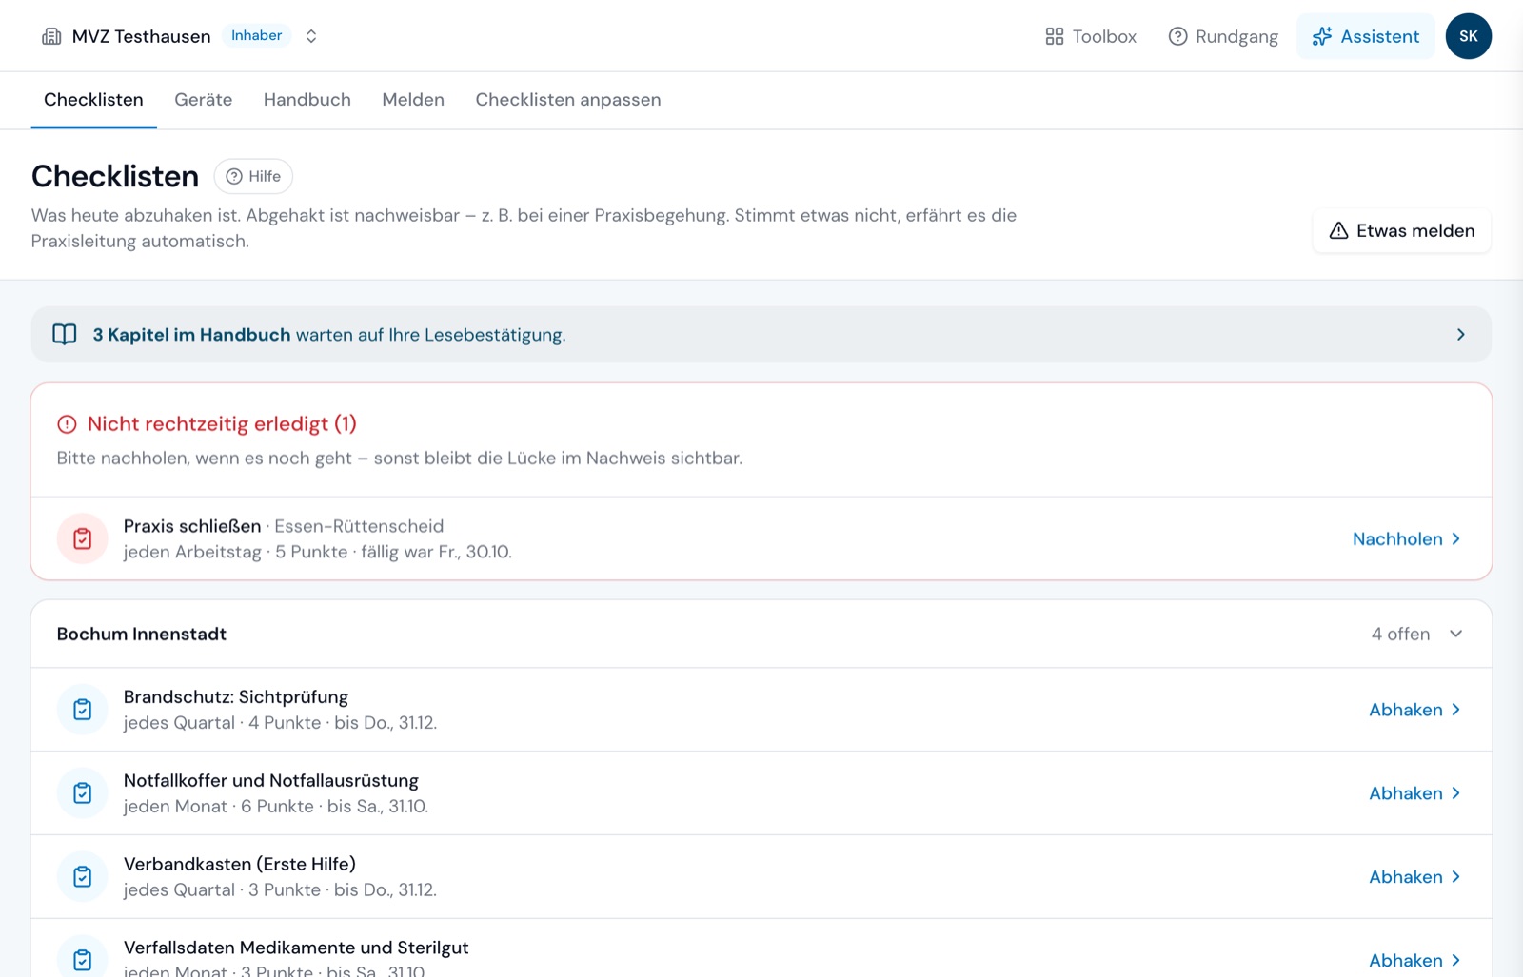Screen dimensions: 1523x977
Task: Click the MVZ Testhausen practice name
Action: click(141, 36)
